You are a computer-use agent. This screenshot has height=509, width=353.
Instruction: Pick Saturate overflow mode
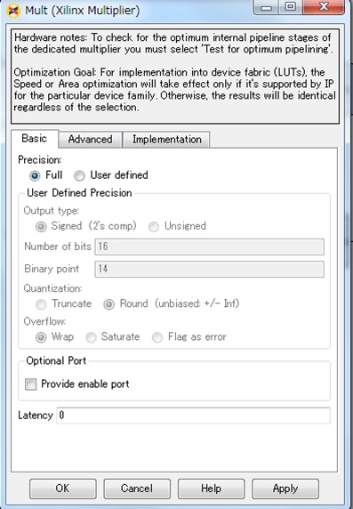coord(91,337)
